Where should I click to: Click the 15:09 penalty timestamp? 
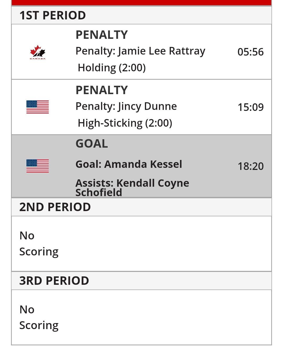coord(250,107)
